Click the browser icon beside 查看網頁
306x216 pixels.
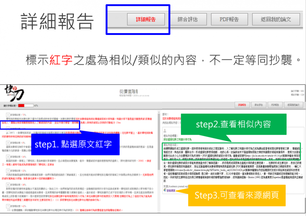tap(165, 190)
